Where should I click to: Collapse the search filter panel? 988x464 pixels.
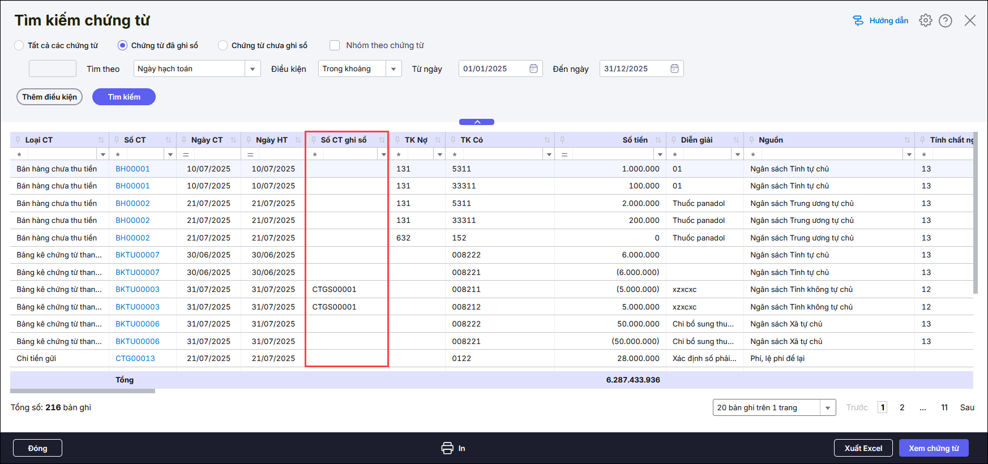pos(477,122)
